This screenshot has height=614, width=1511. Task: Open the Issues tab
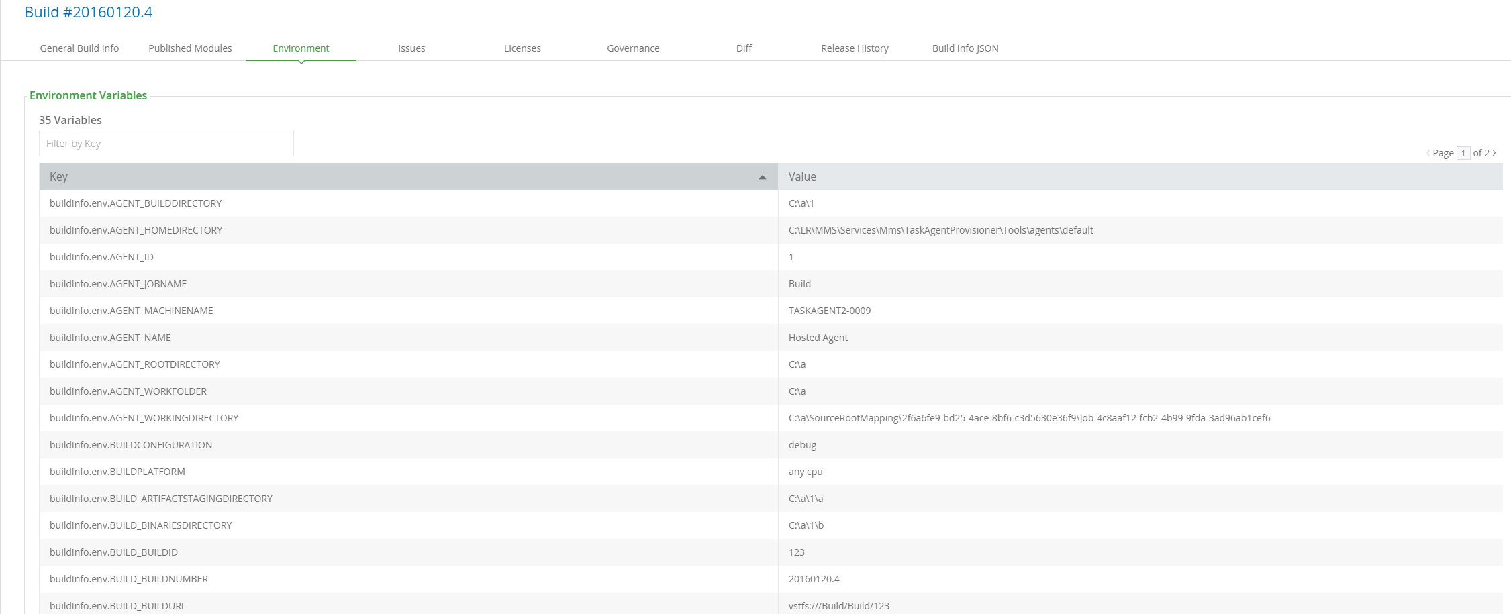(411, 48)
